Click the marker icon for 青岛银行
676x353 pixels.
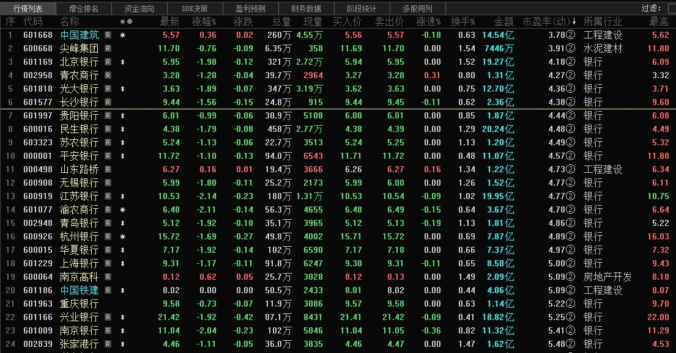[x=122, y=223]
